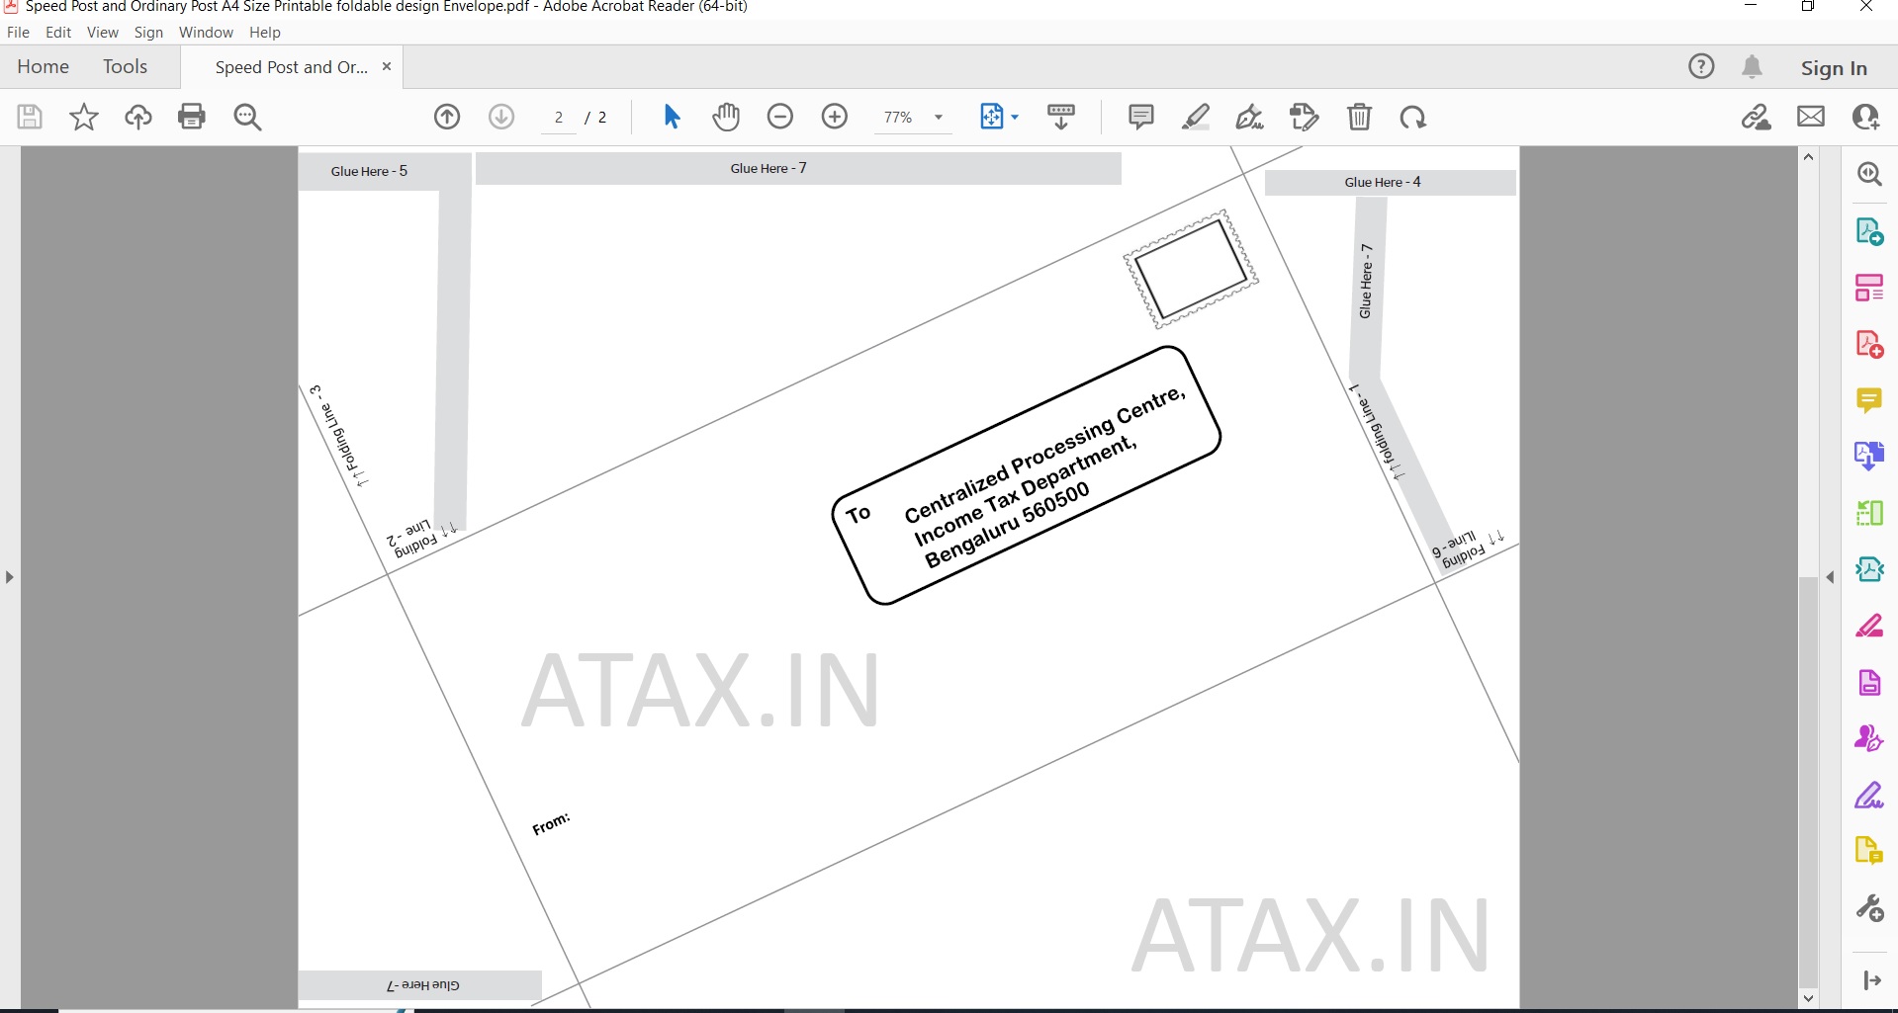This screenshot has width=1898, height=1013.
Task: Click the Save file icon
Action: pyautogui.click(x=30, y=117)
